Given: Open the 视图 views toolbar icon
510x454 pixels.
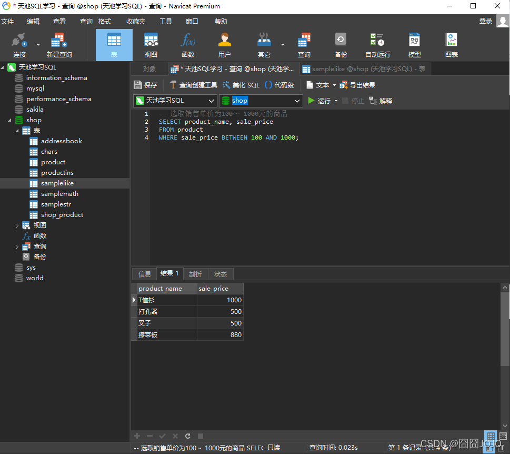Looking at the screenshot, I should [151, 45].
